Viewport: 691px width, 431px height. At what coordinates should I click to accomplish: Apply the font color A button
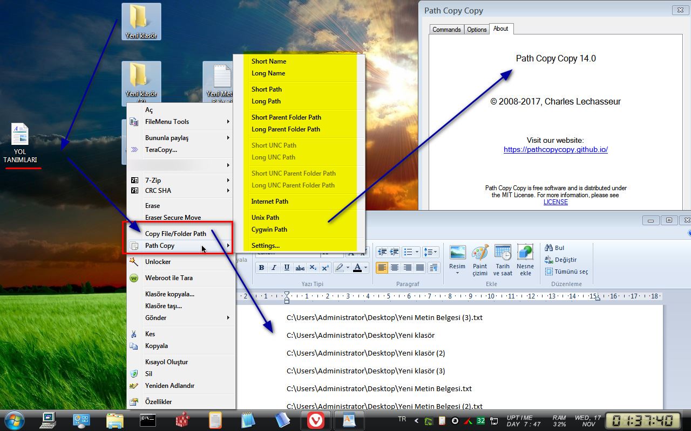tap(357, 268)
